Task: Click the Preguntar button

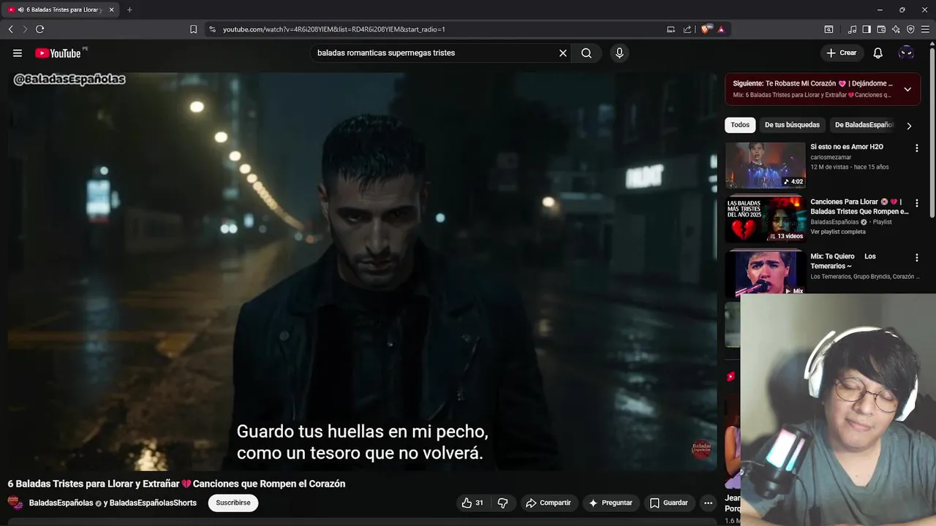Action: [611, 503]
